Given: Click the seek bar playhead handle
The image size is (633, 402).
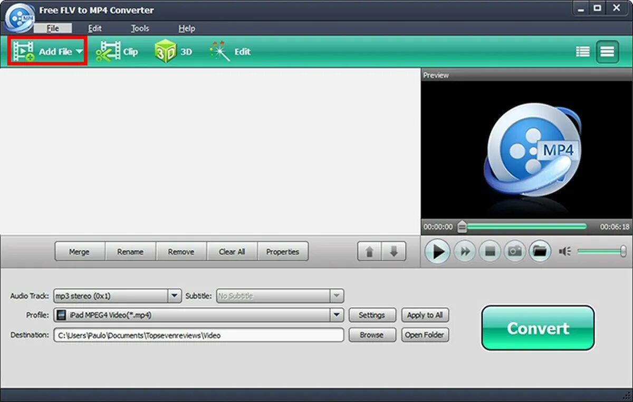Looking at the screenshot, I should pyautogui.click(x=462, y=227).
